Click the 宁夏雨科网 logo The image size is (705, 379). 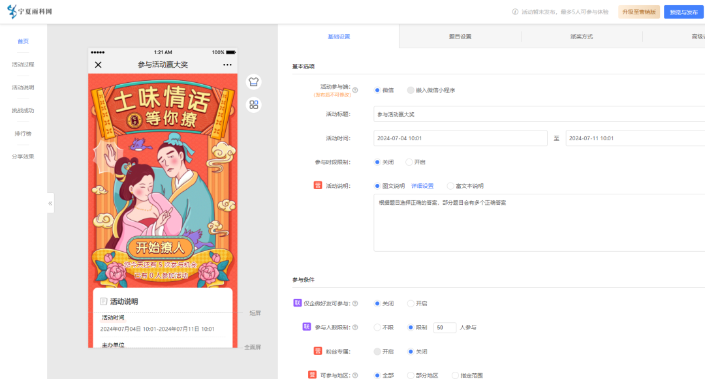[x=29, y=11]
